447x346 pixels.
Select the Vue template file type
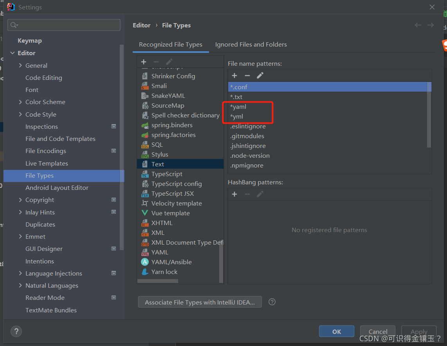tap(180, 213)
